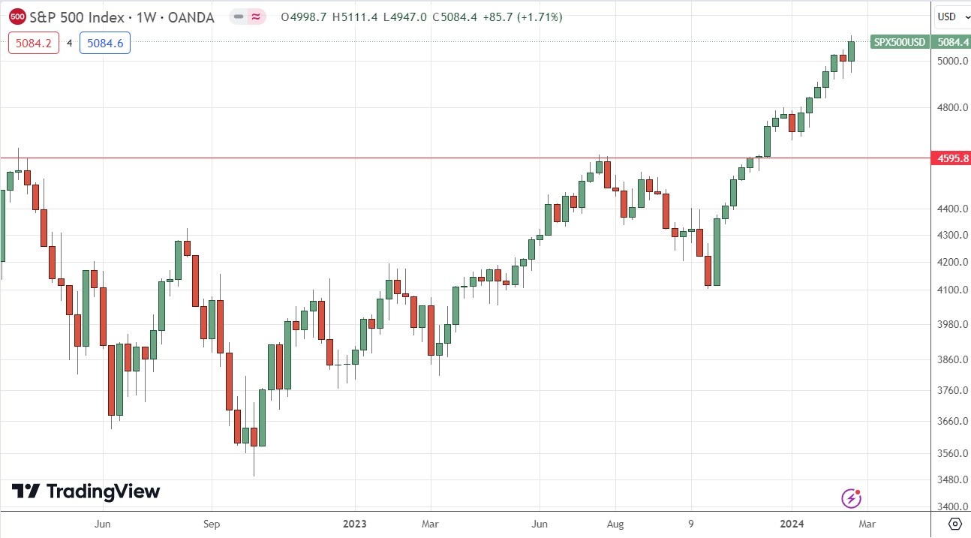Click the pink approximation symbol icon
Screen dimensions: 971x538
coord(257,17)
